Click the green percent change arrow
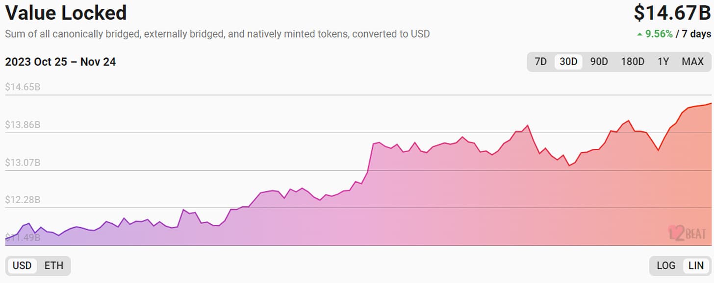Screen dimensions: 714x283 [639, 34]
